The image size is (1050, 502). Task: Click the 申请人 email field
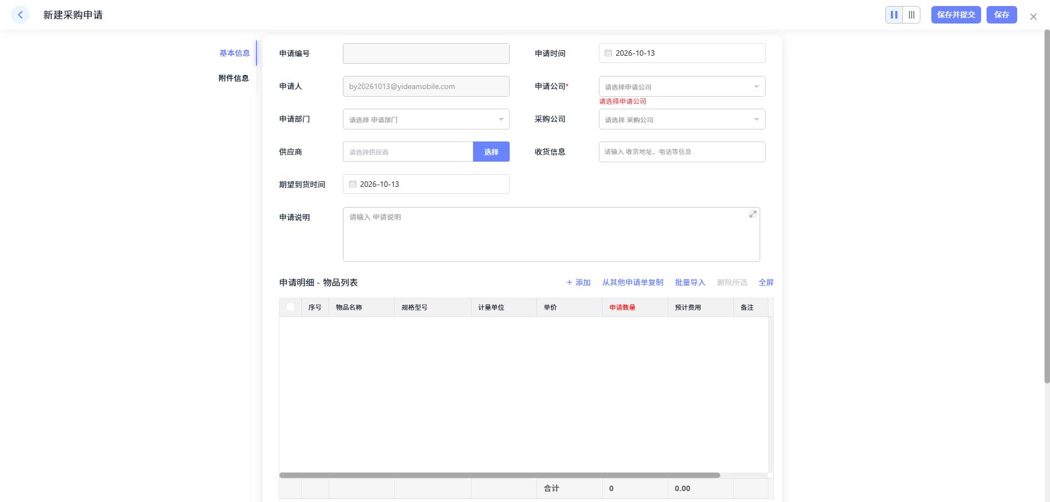[x=426, y=86]
